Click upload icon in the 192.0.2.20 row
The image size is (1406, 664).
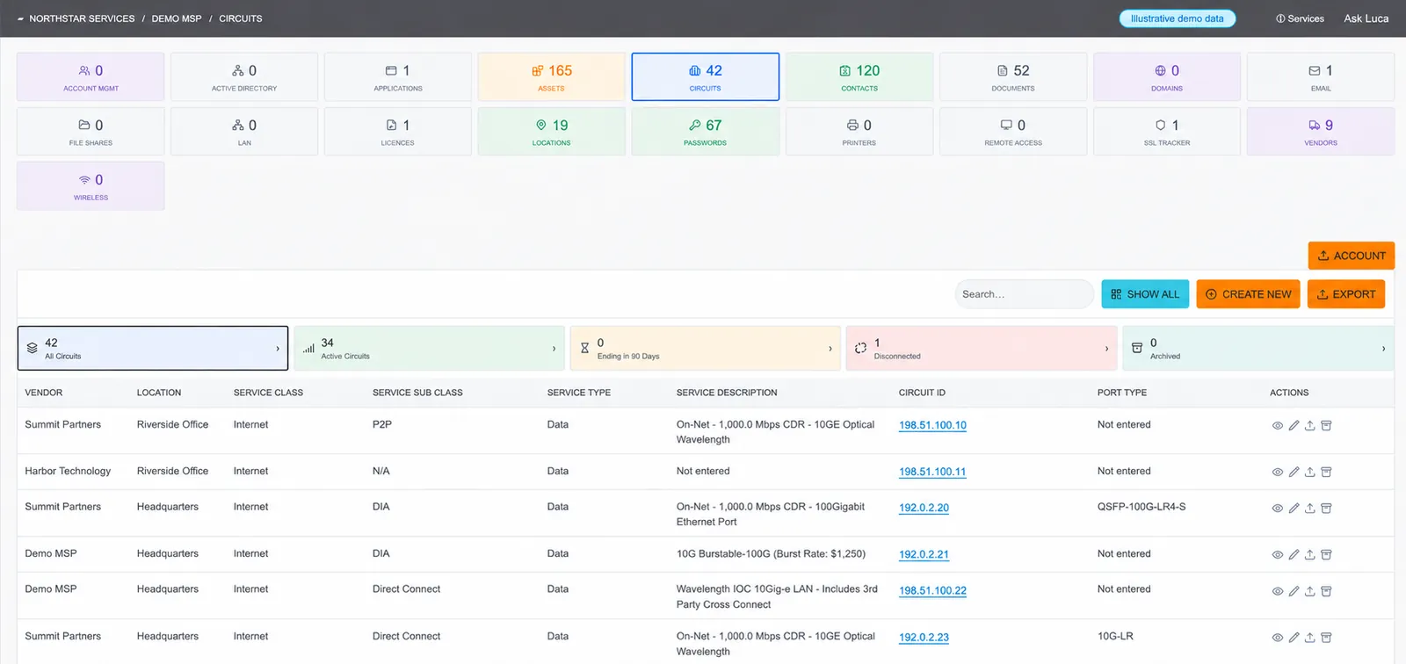(1309, 509)
